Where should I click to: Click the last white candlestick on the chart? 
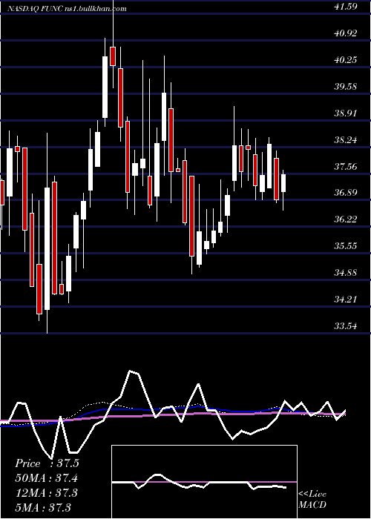(x=283, y=182)
